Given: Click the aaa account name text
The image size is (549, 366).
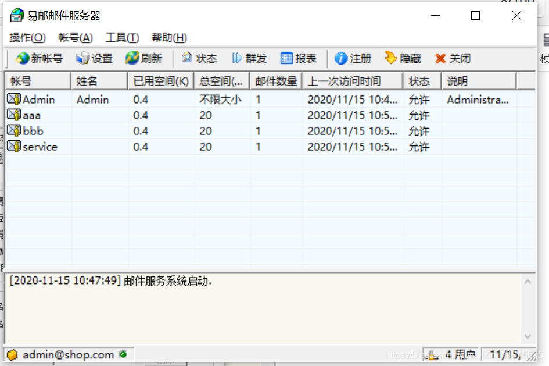Looking at the screenshot, I should pyautogui.click(x=31, y=115).
